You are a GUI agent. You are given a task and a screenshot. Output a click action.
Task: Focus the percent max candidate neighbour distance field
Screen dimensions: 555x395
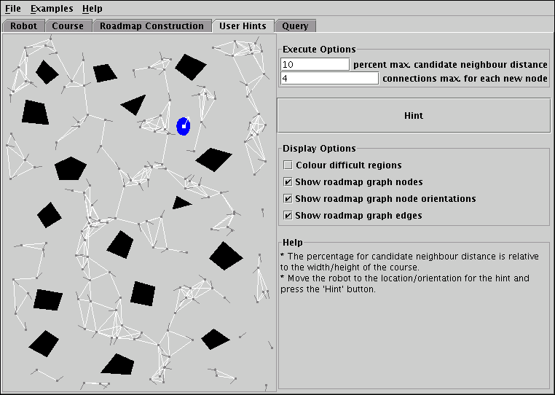(x=315, y=64)
